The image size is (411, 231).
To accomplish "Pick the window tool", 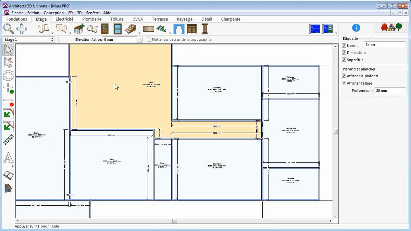I will coord(117,29).
